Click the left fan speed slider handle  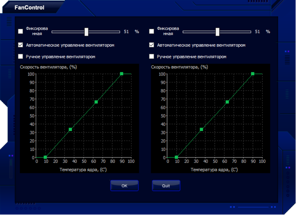pos(86,32)
